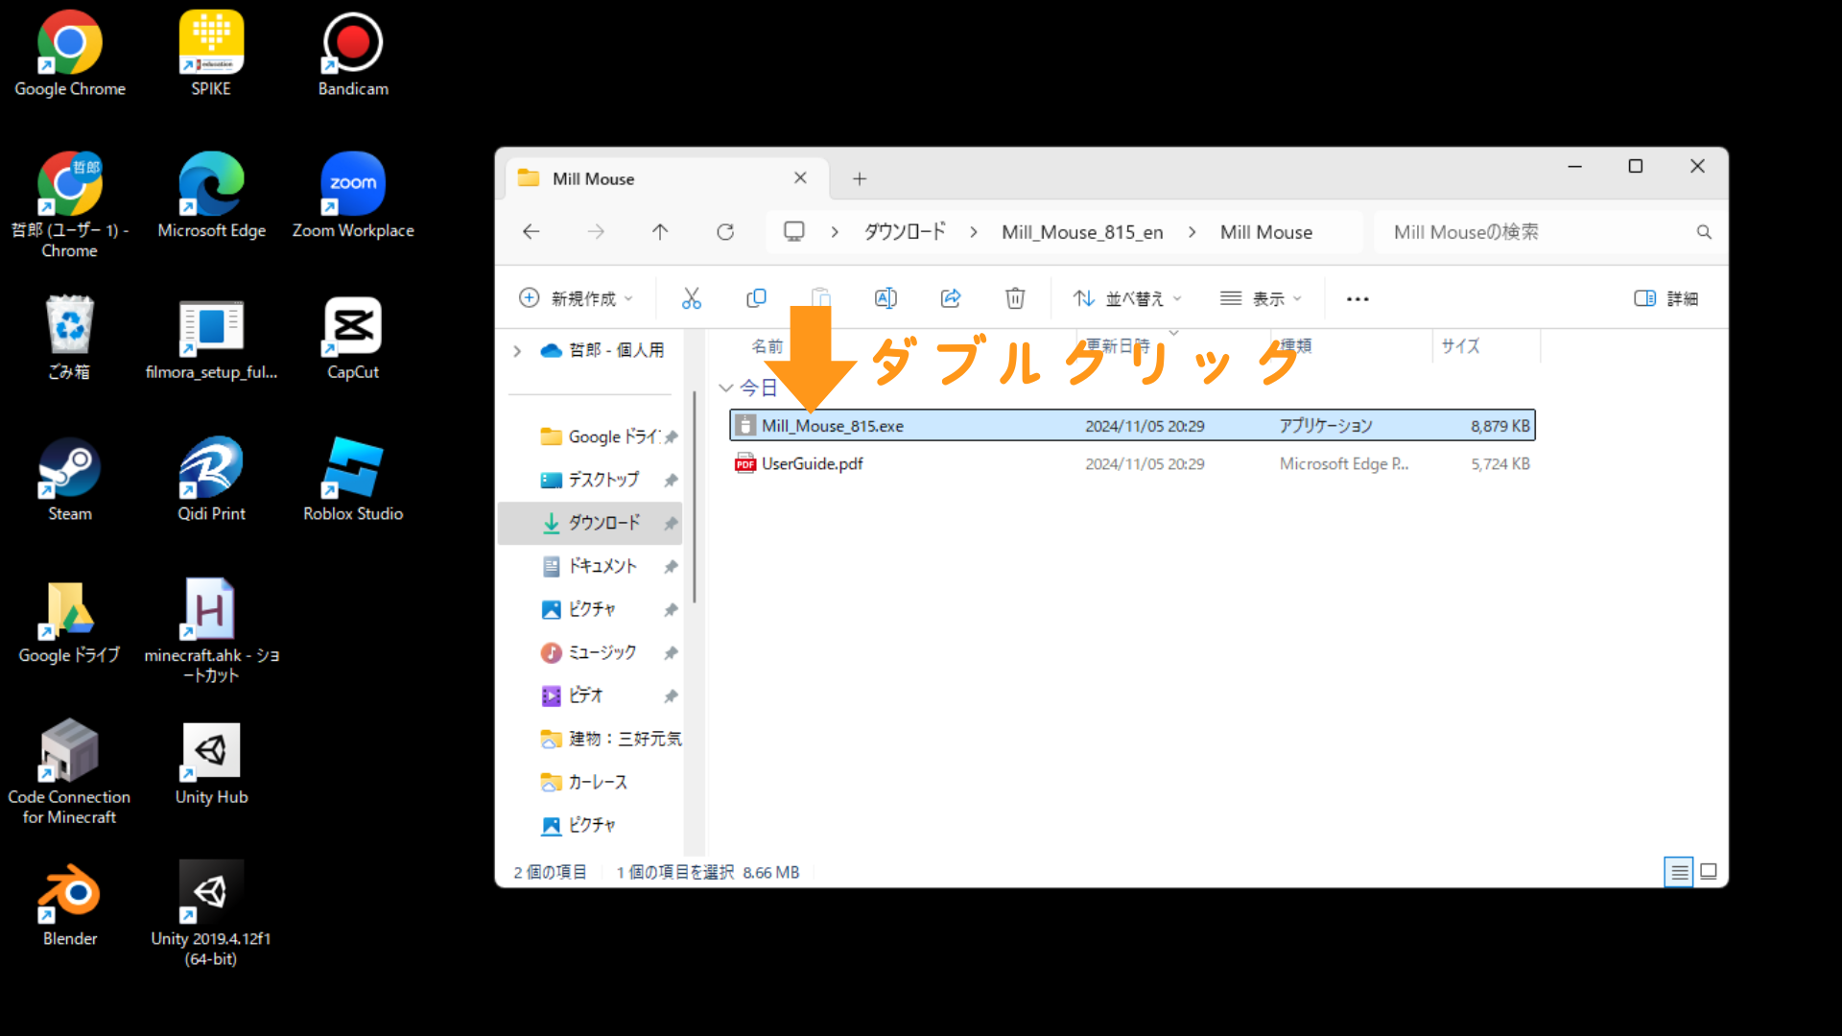Screen dimensions: 1842x1036
Task: Open the Blender desktop shortcut
Action: pos(69,905)
